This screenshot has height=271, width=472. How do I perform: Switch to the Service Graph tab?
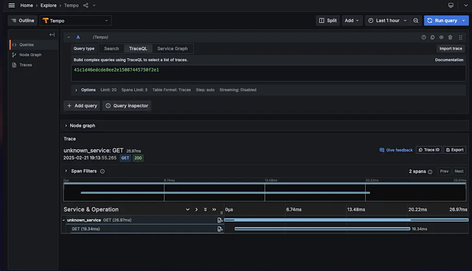(x=172, y=48)
